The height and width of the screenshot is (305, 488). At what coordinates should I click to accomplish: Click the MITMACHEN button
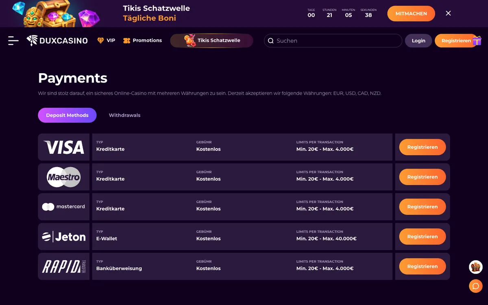click(411, 13)
